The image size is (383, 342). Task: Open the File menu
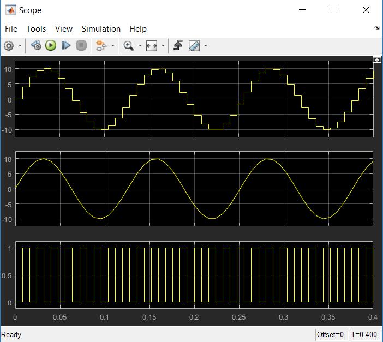point(11,29)
